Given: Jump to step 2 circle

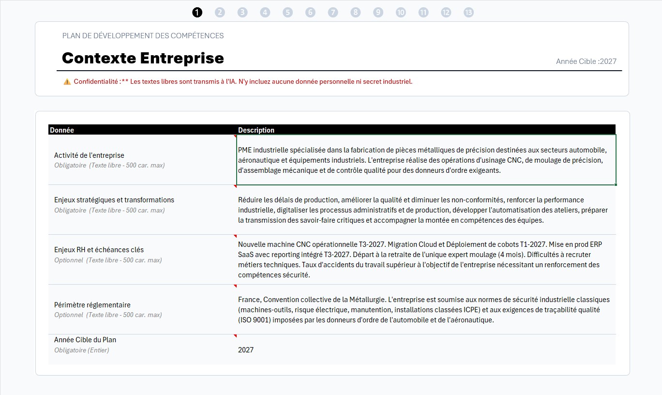Looking at the screenshot, I should 220,13.
